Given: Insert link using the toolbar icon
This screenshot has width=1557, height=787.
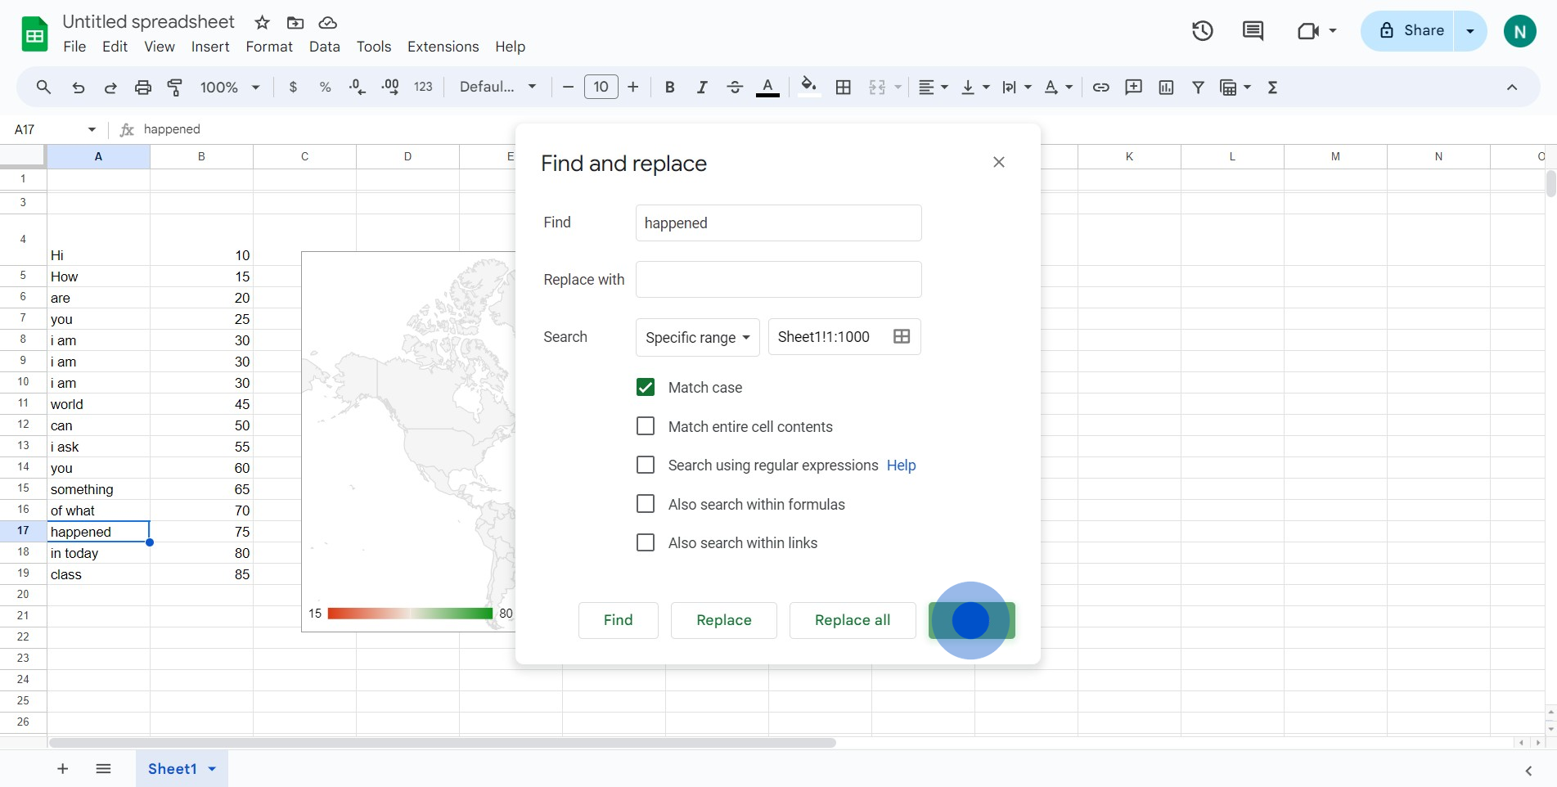Looking at the screenshot, I should [1101, 88].
